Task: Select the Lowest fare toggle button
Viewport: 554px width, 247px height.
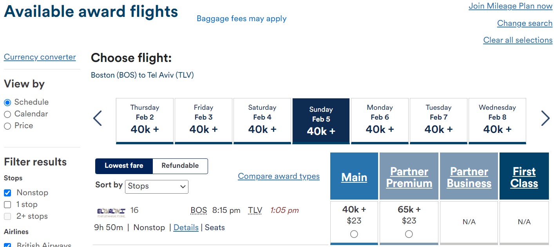Action: coord(124,166)
